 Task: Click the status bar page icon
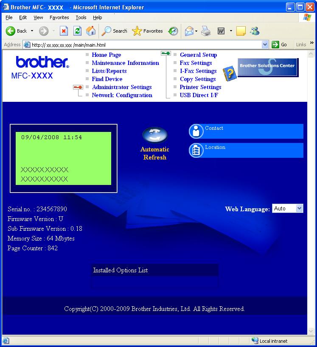(x=6, y=341)
